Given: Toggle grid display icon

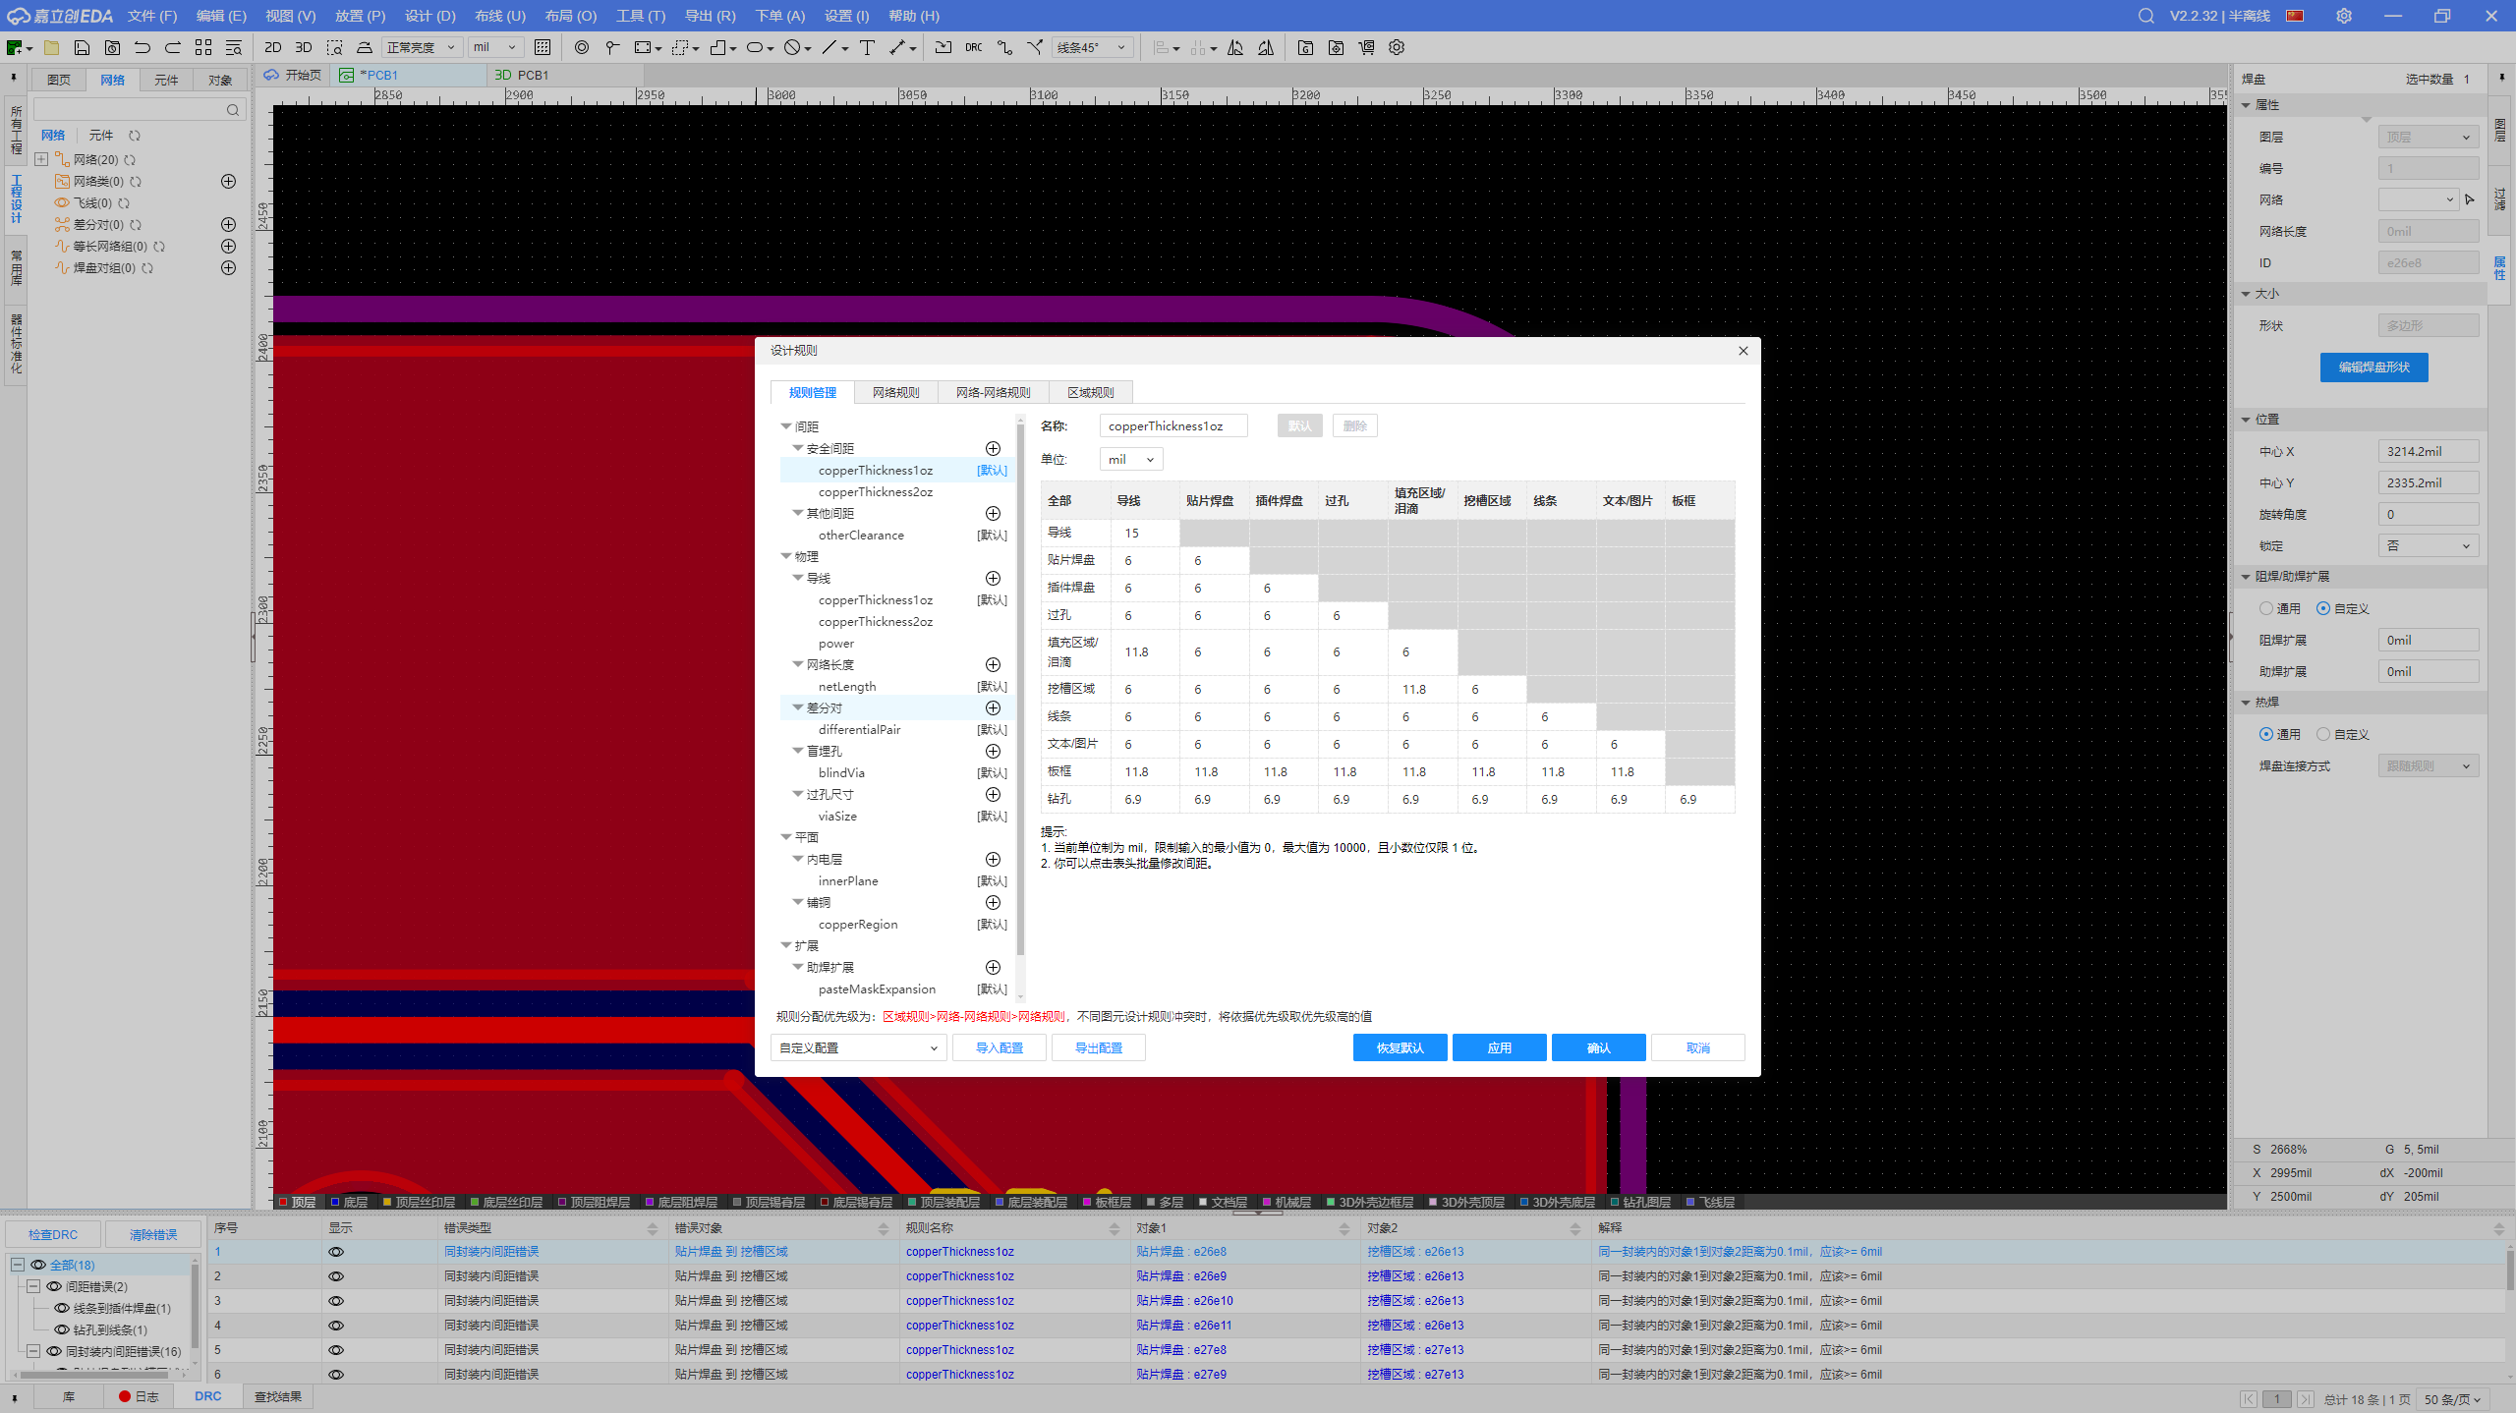Looking at the screenshot, I should (543, 47).
